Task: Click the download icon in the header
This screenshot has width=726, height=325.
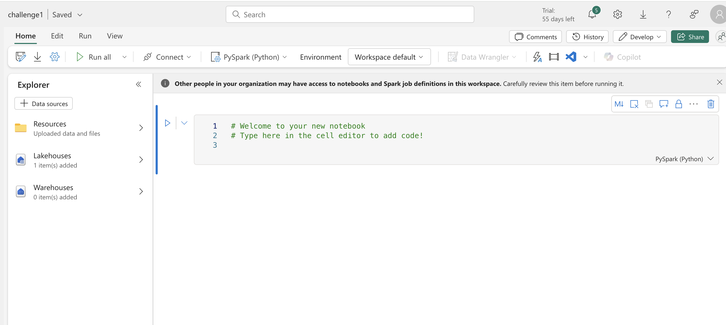Action: click(x=643, y=14)
